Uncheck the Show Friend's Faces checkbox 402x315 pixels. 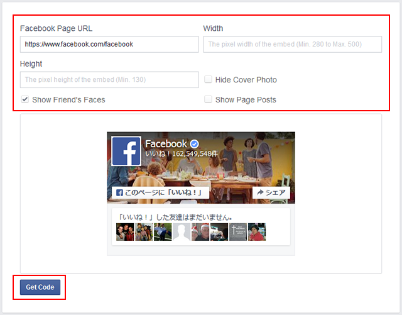tap(25, 99)
